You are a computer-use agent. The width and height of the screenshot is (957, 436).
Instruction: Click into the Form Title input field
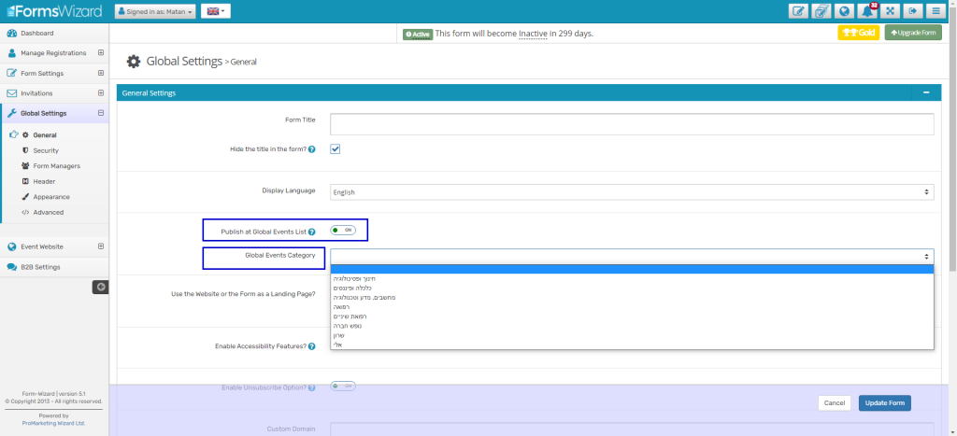(x=632, y=124)
